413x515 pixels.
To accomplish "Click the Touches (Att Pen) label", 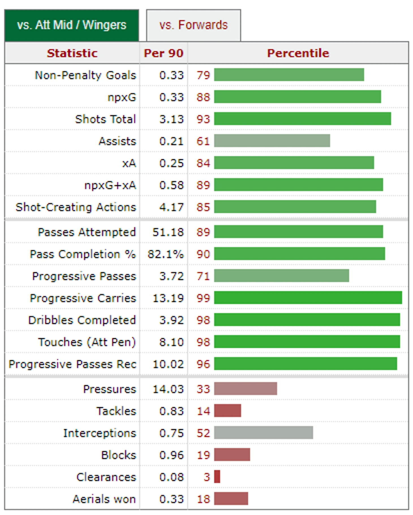I will (x=87, y=342).
